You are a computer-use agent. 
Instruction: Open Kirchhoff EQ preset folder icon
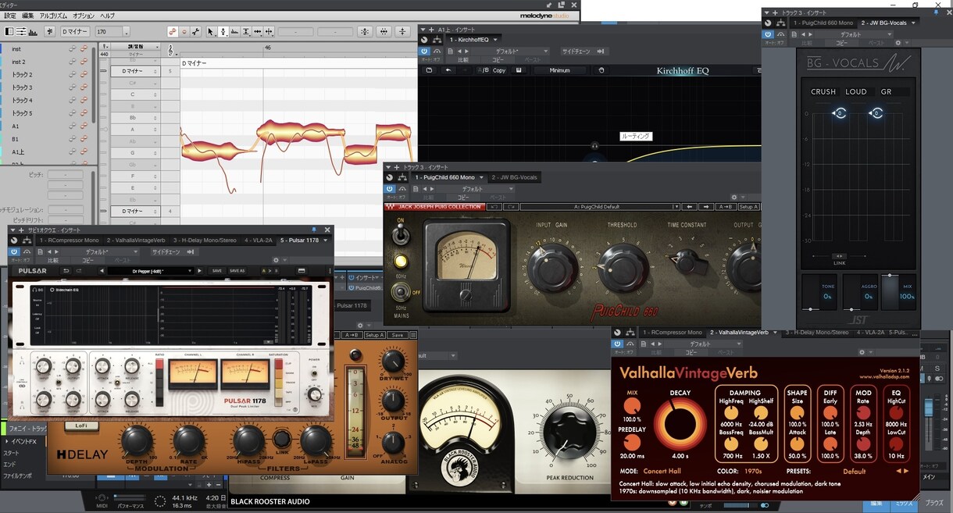click(x=429, y=70)
